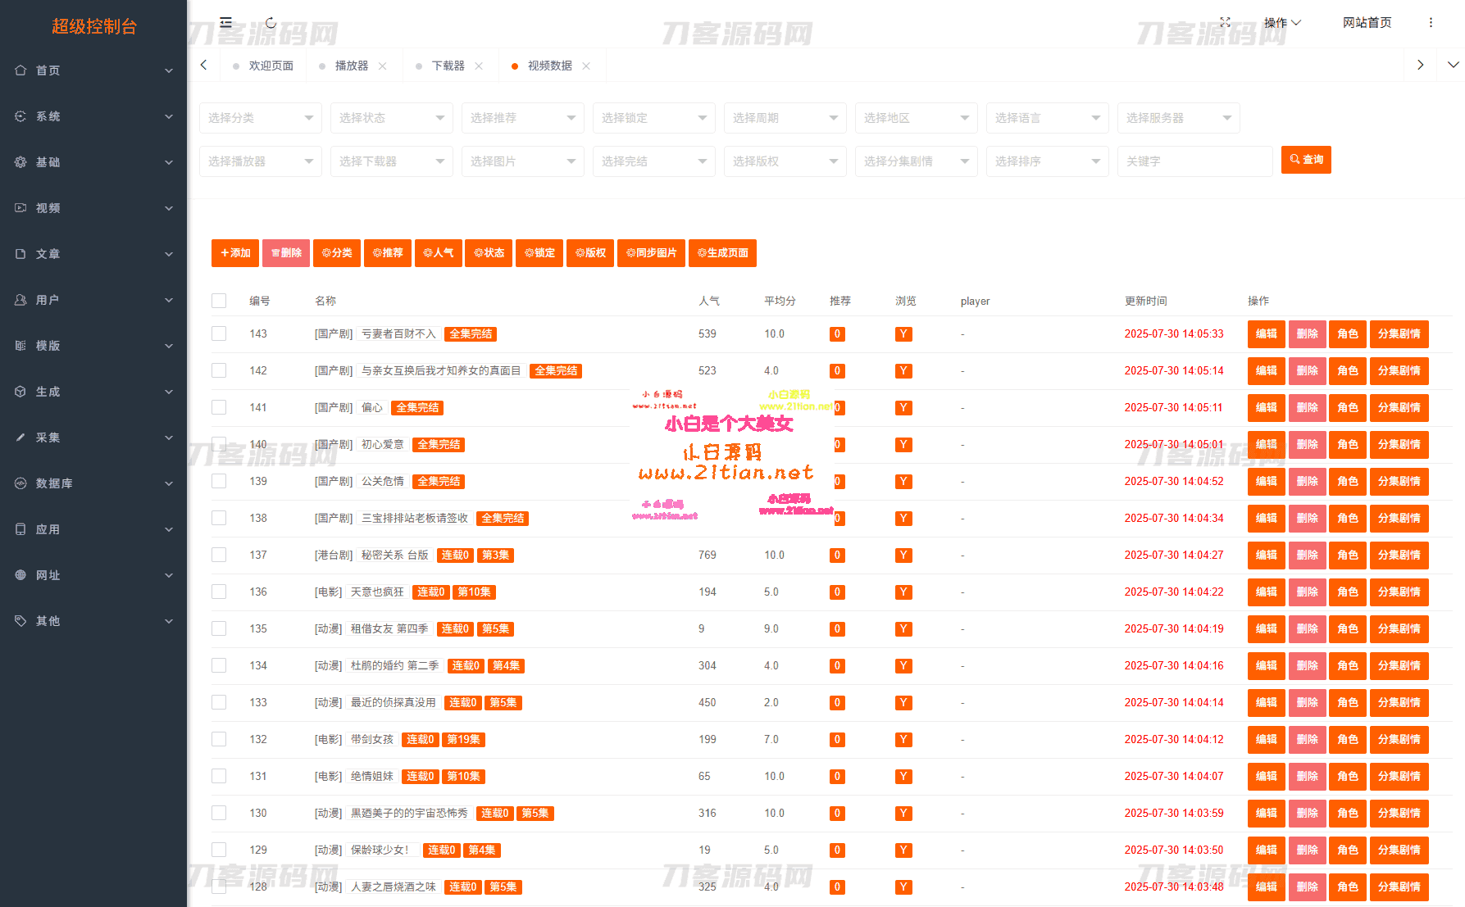Click the 数据库 sidebar icon
The width and height of the screenshot is (1465, 907).
point(20,483)
